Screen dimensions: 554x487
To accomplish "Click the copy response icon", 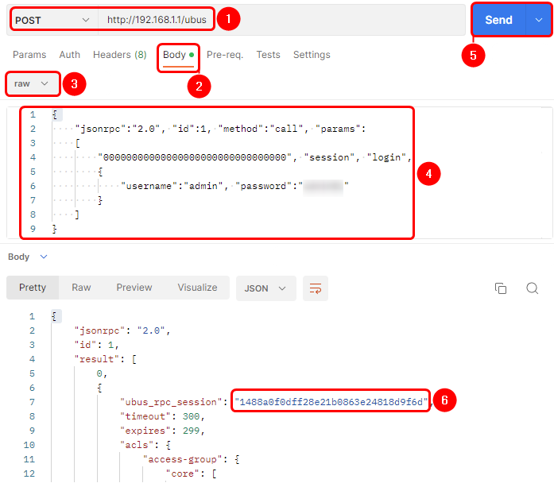I will point(501,288).
